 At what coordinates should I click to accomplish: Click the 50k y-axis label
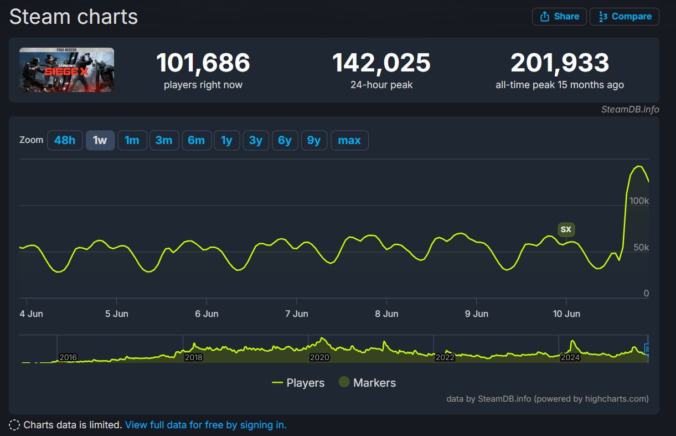point(641,247)
